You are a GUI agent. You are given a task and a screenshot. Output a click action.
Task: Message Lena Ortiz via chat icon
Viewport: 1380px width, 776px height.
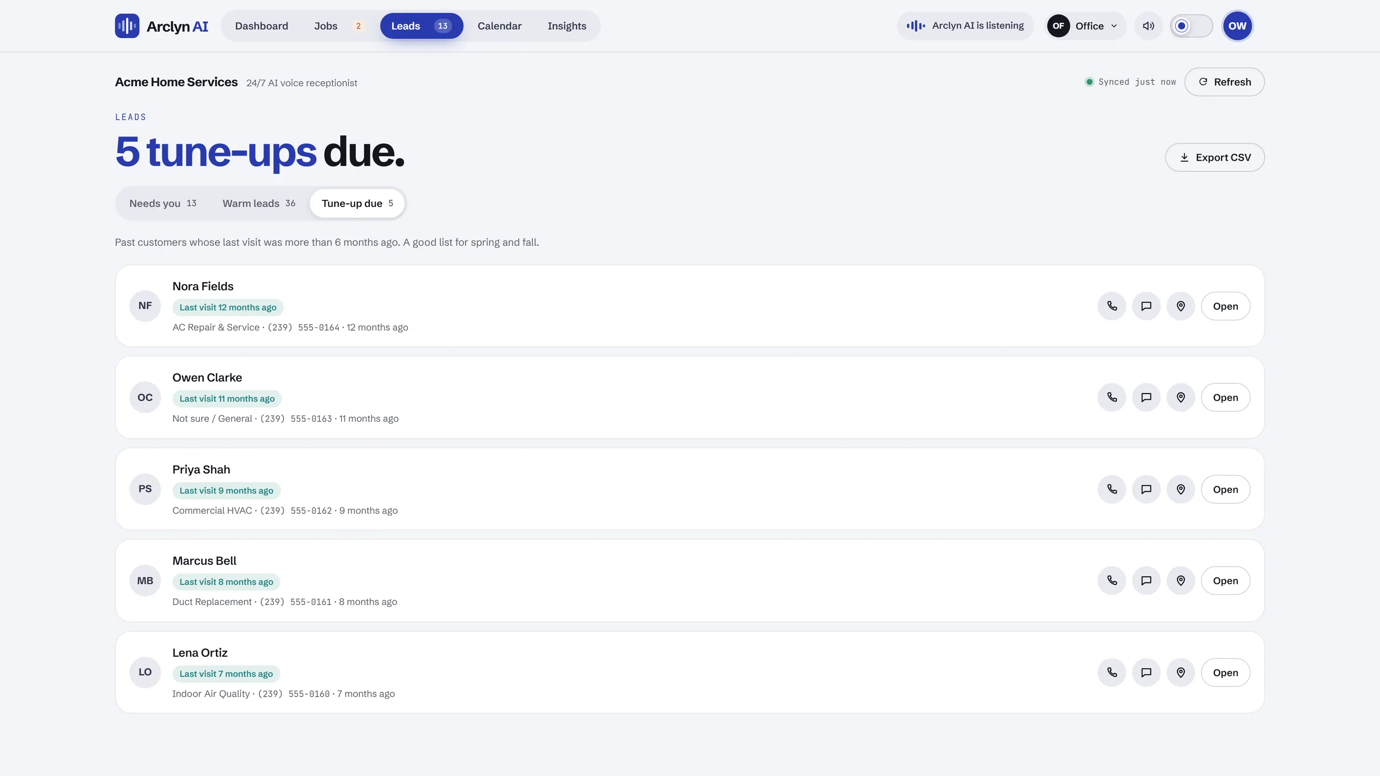point(1146,672)
